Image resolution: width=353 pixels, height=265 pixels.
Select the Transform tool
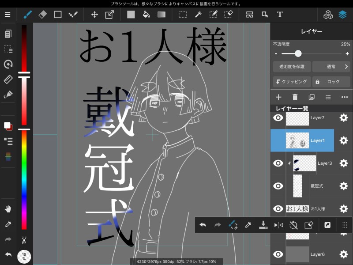109,15
